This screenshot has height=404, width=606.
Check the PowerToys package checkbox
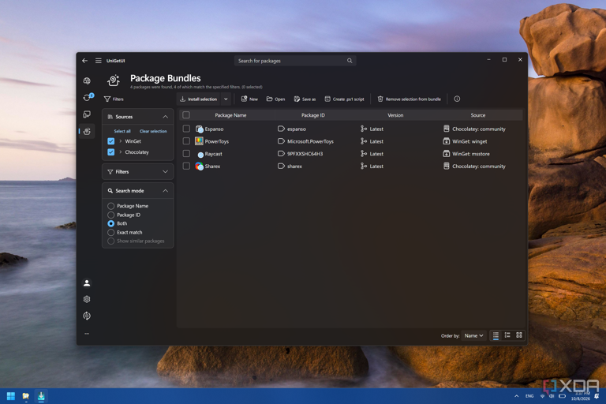tap(186, 140)
